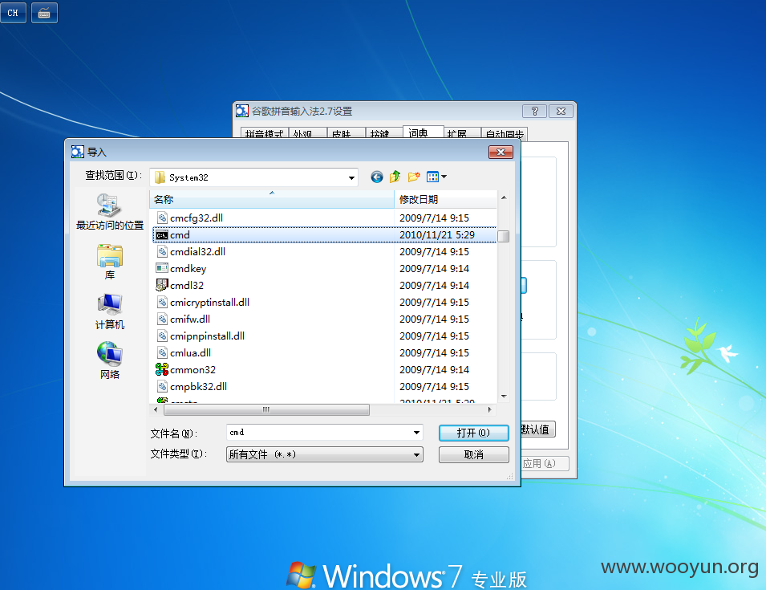Go up one folder level icon
The height and width of the screenshot is (590, 766).
click(x=395, y=177)
